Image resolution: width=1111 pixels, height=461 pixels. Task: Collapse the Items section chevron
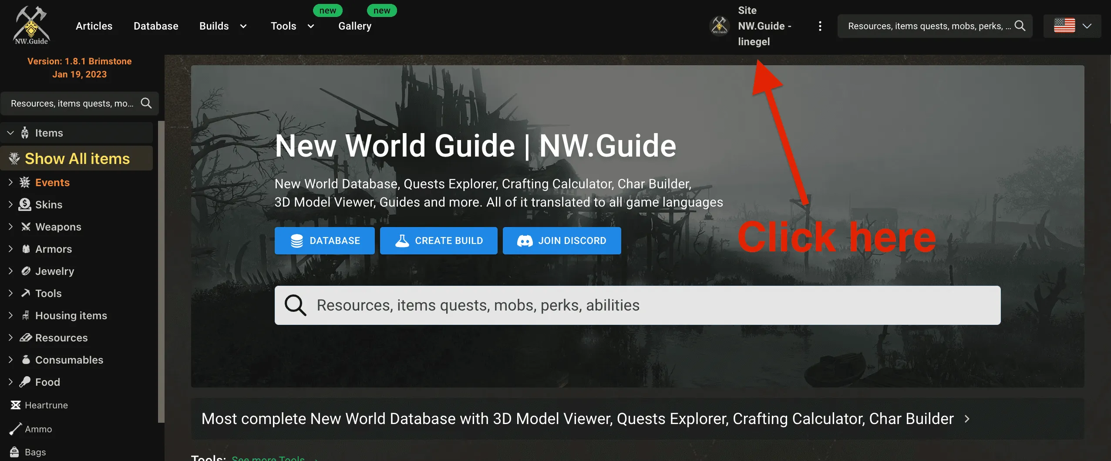(10, 133)
